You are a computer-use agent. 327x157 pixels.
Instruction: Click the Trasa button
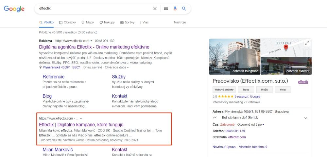246,90
